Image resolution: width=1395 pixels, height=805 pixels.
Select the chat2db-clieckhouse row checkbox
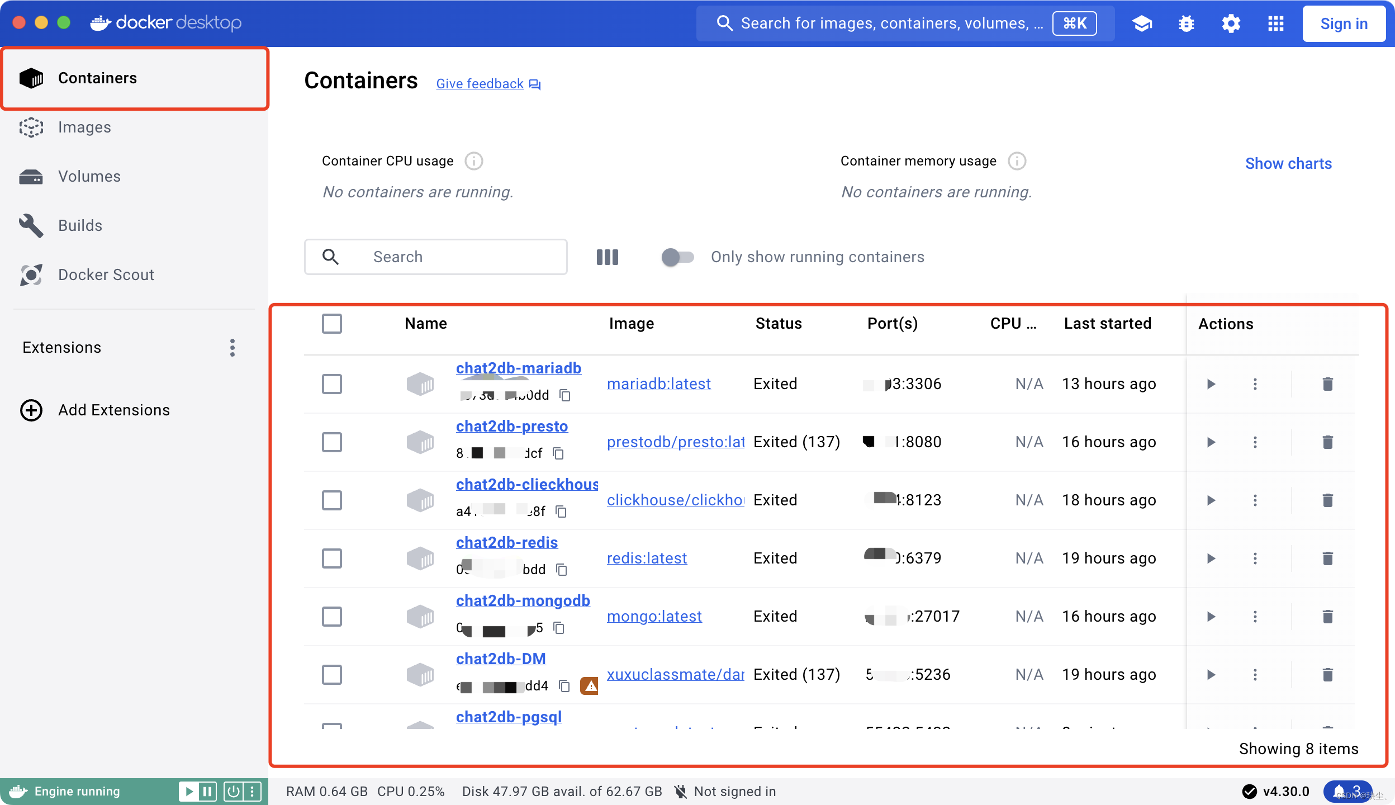[x=332, y=500]
